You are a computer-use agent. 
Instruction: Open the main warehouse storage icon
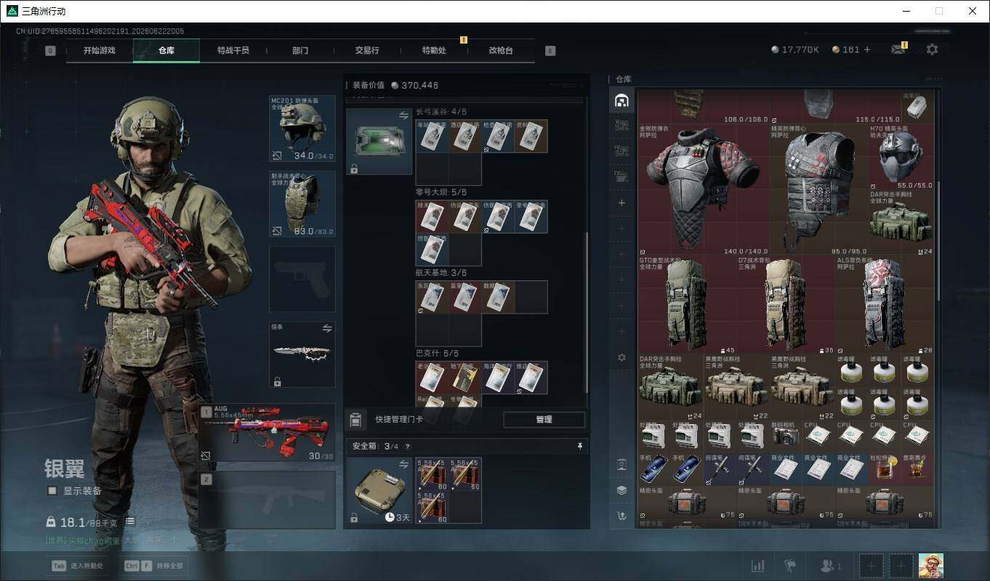(621, 100)
